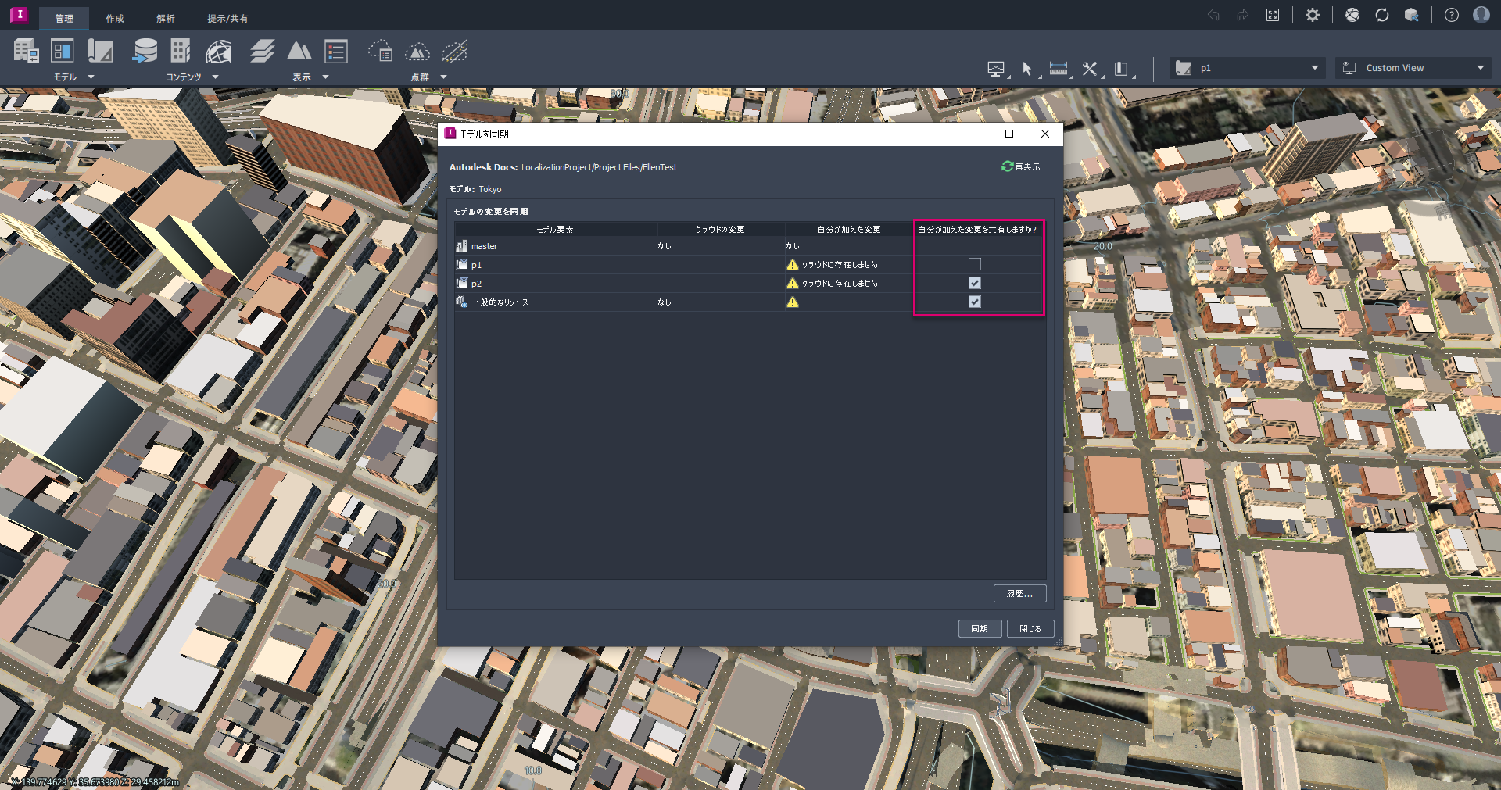Click the 履歴... button
Viewport: 1501px width, 790px height.
coord(1019,594)
